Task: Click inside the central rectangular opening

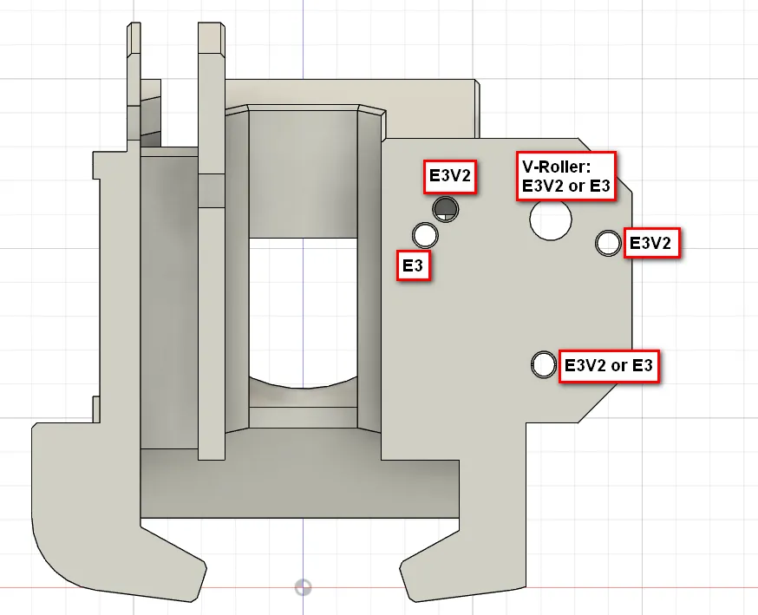Action: coord(302,304)
